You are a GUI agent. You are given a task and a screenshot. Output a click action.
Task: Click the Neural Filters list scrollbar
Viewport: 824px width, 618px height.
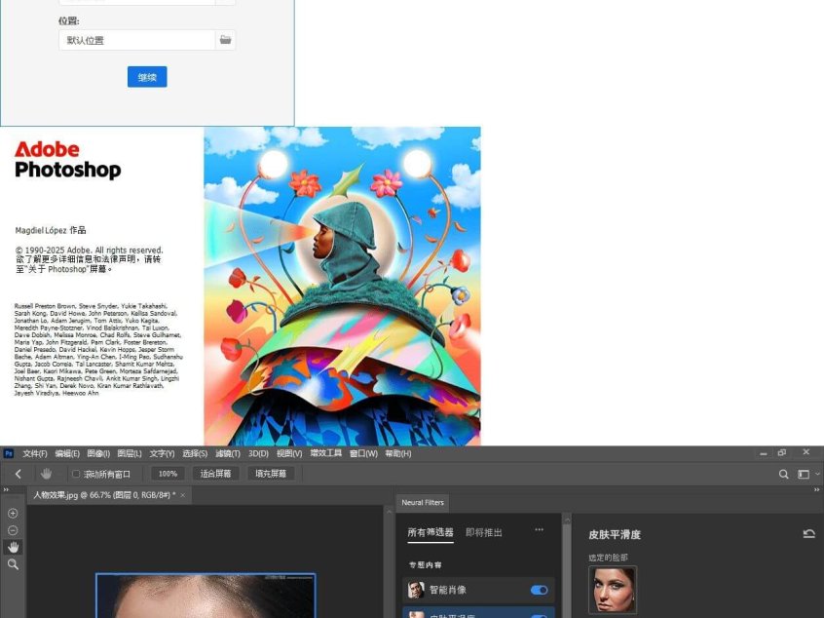(x=567, y=568)
